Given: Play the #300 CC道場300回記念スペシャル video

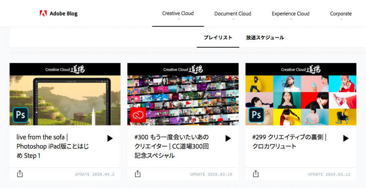Looking at the screenshot, I should 228,138.
